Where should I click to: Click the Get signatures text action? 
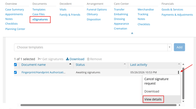[53, 59]
